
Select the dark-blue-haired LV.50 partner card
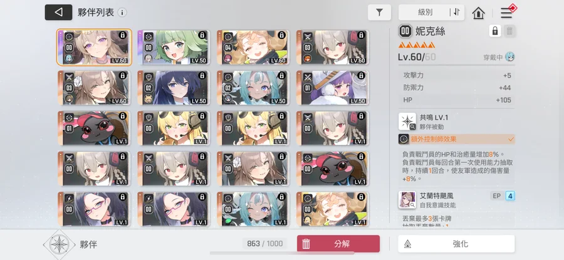(x=174, y=88)
